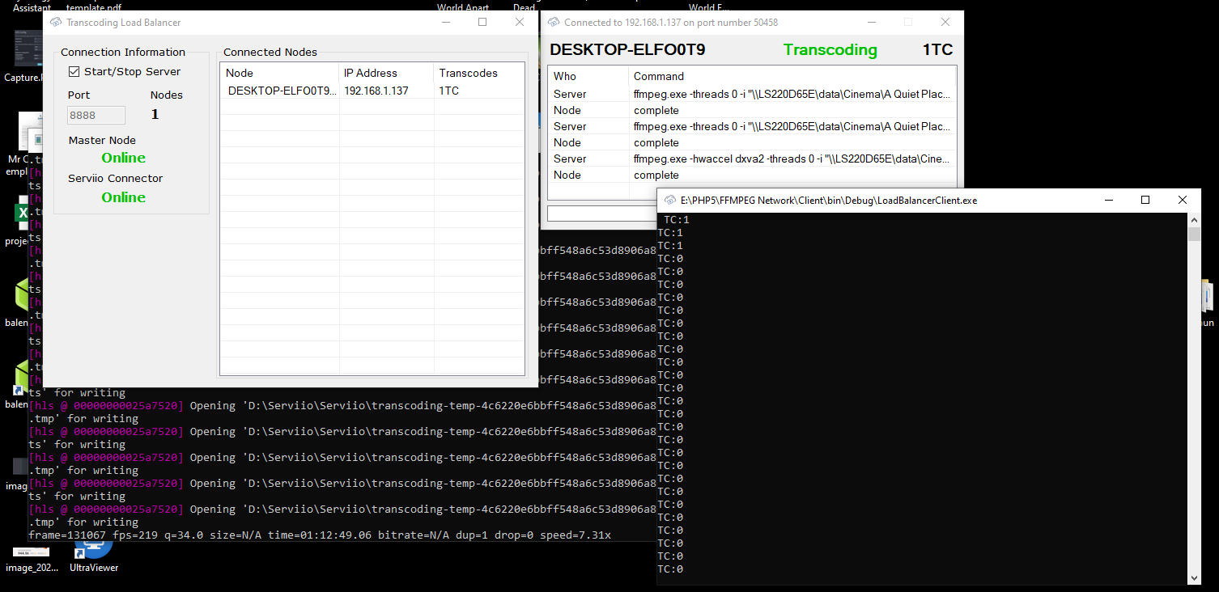Click the DESKTOP-ELFO0T9 heading in node window
The image size is (1219, 592).
point(627,49)
